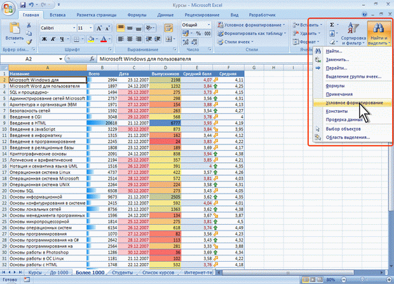This screenshot has width=394, height=284.
Task: Apply thousands separator (000) format
Action: tap(208, 34)
